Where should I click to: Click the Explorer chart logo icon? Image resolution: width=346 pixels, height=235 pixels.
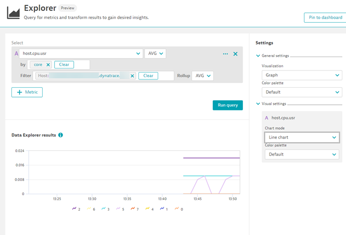pyautogui.click(x=12, y=12)
